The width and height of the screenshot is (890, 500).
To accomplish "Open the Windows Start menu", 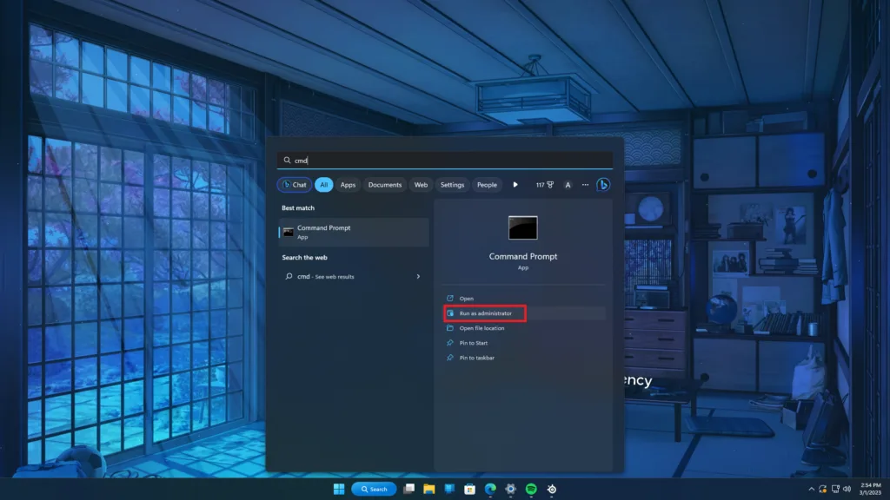I will [339, 489].
